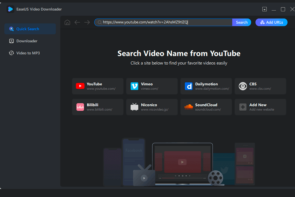Click the SoundCloud logo icon
This screenshot has width=295, height=197.
tap(189, 107)
